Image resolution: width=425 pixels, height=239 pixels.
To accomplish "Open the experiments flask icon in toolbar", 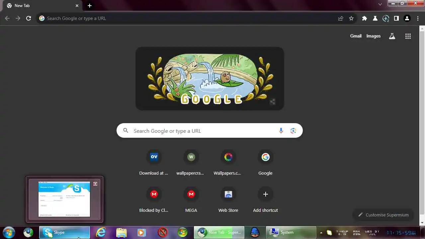I will [x=375, y=18].
